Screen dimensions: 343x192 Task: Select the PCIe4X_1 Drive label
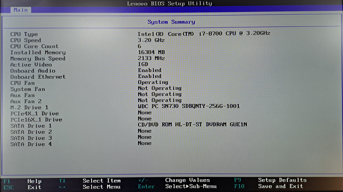[x=35, y=114]
